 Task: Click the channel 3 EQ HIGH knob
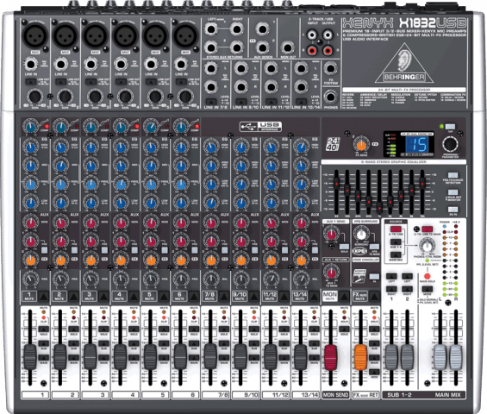tap(91, 147)
